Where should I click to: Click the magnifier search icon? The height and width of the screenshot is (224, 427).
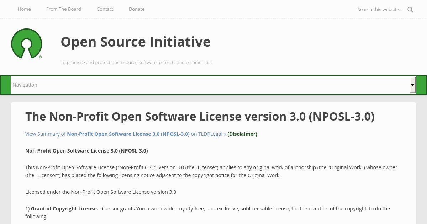coord(410,10)
